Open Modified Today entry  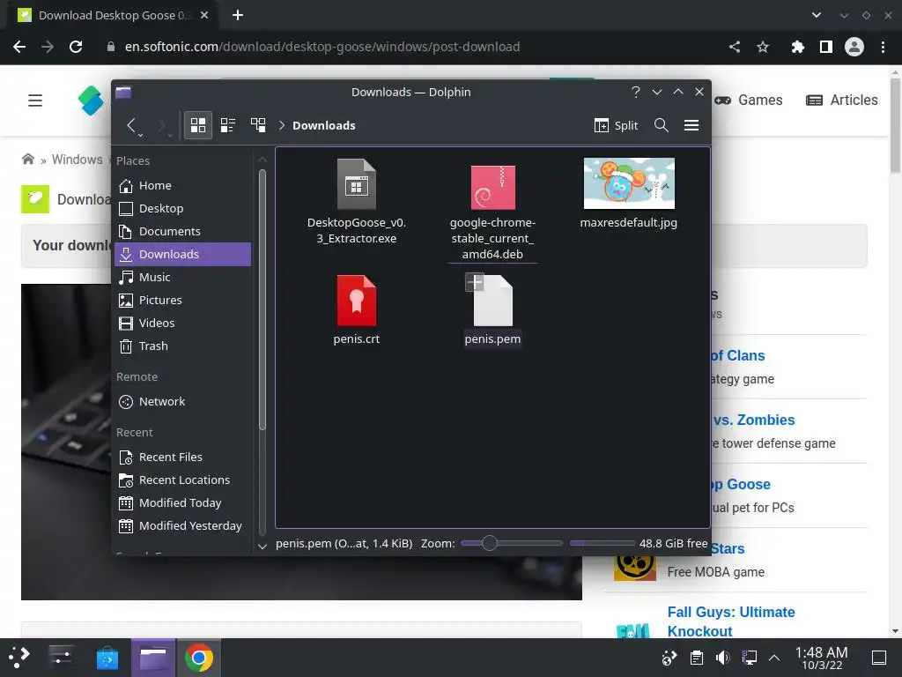pyautogui.click(x=183, y=503)
